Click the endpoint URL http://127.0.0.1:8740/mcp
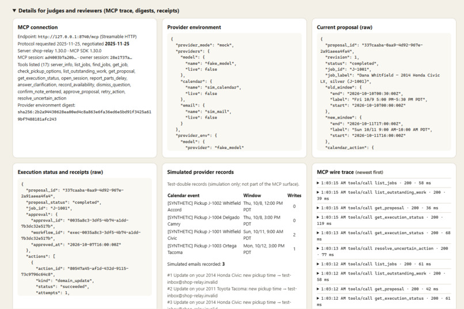The width and height of the screenshot is (464, 309). click(x=68, y=37)
